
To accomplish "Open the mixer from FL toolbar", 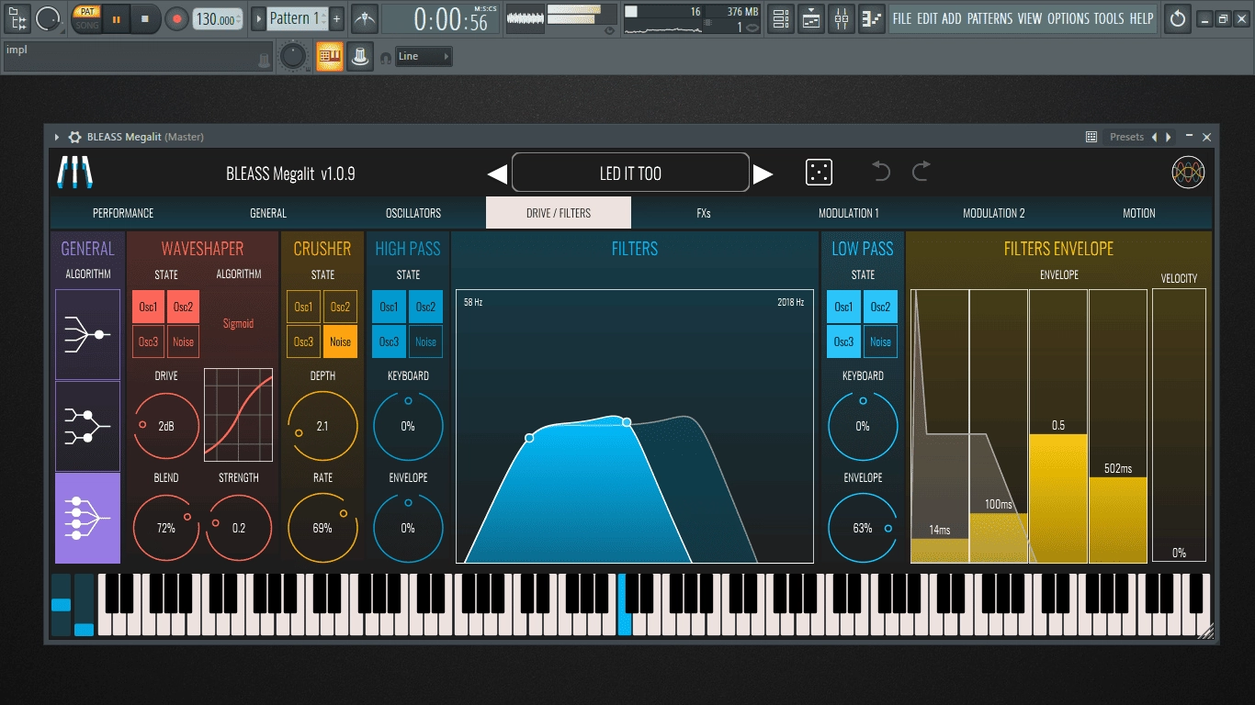I will 842,18.
